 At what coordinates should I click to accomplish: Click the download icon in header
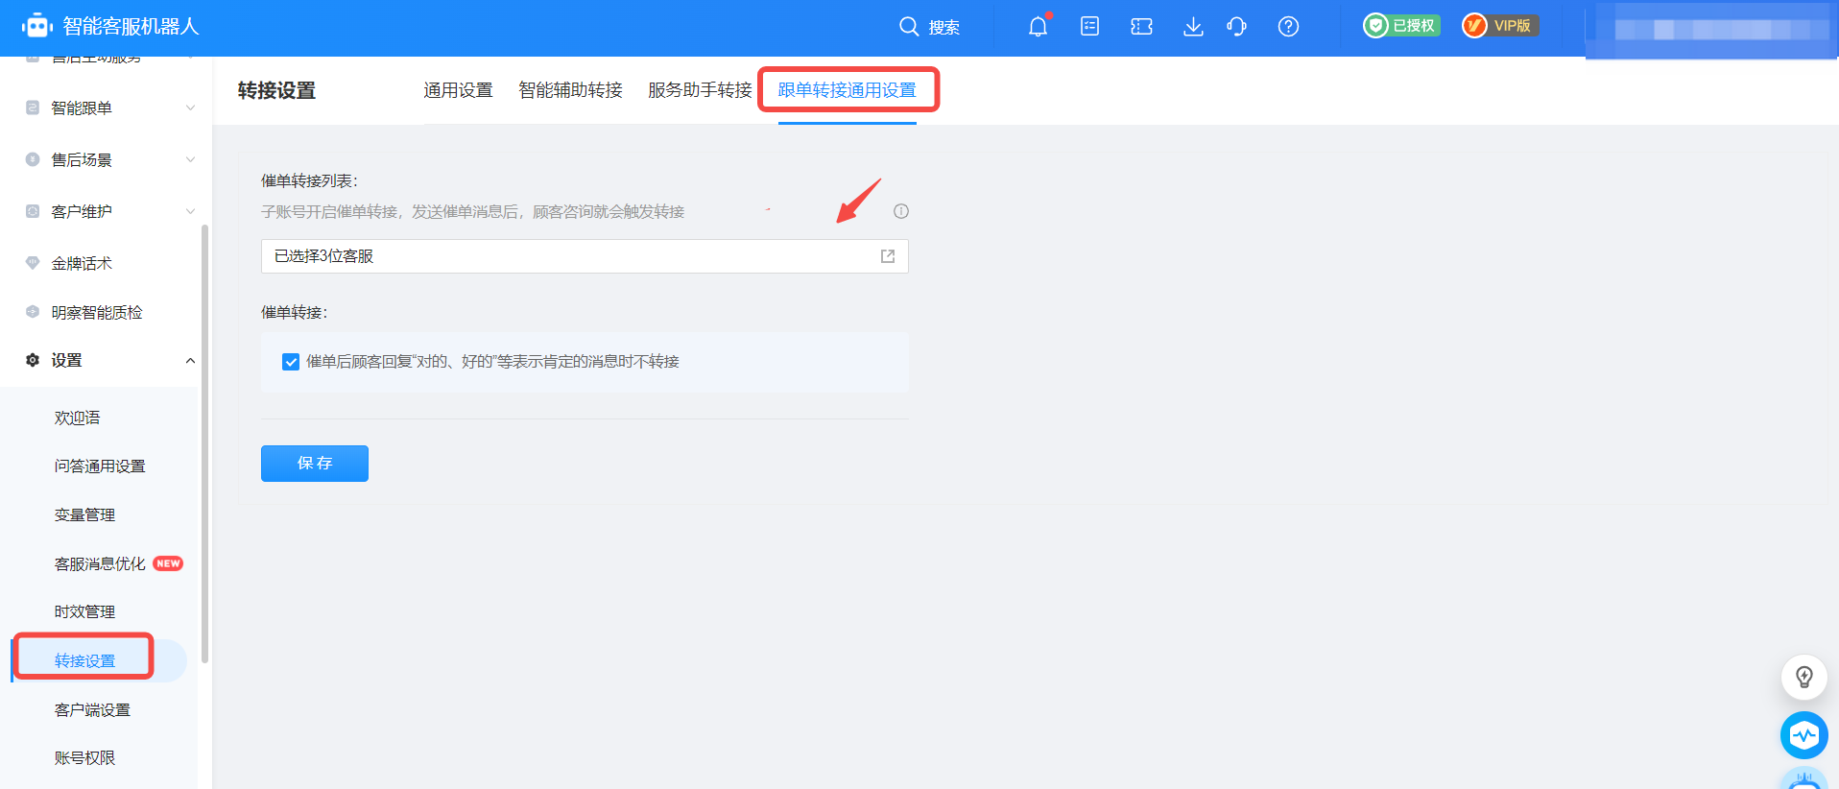click(1193, 26)
